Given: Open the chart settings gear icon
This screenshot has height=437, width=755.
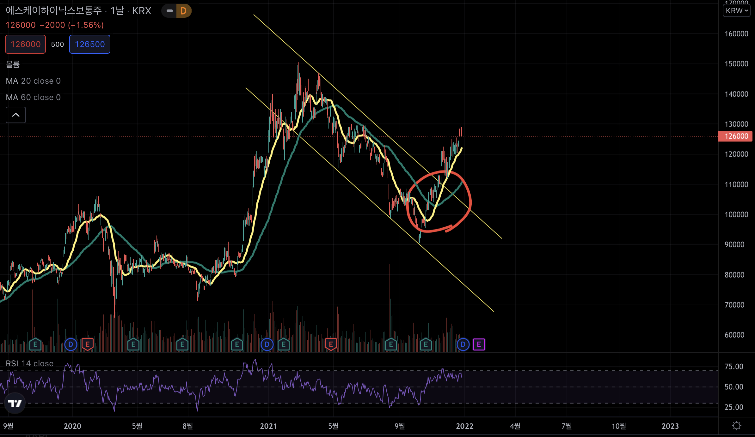Looking at the screenshot, I should point(737,426).
